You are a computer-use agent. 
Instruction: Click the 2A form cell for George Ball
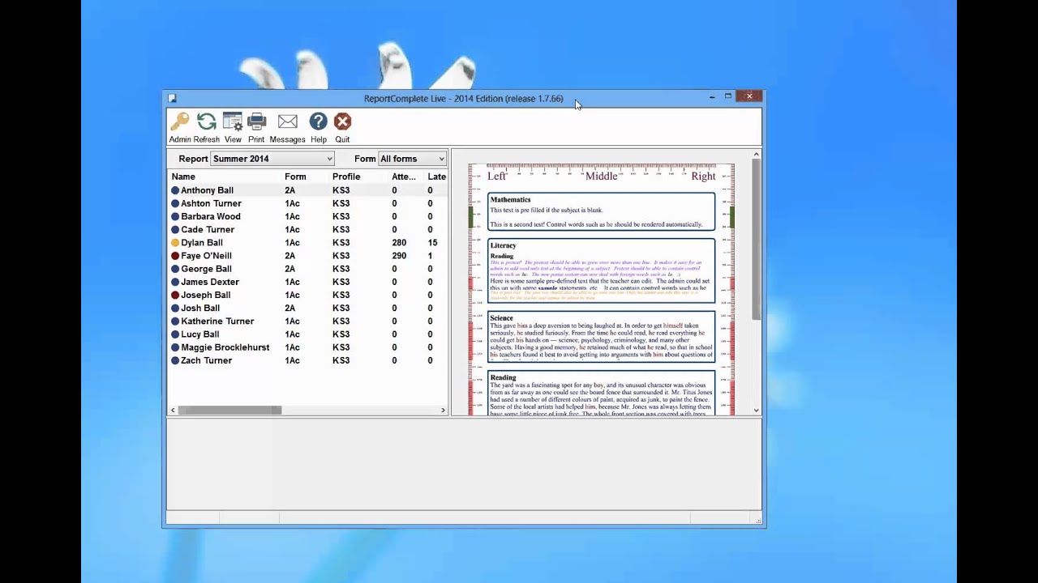click(x=290, y=269)
